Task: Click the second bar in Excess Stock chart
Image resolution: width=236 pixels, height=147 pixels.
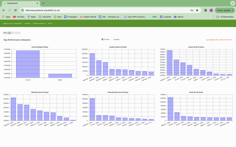Action: point(176,68)
